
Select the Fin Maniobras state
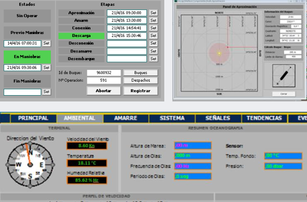[27, 81]
